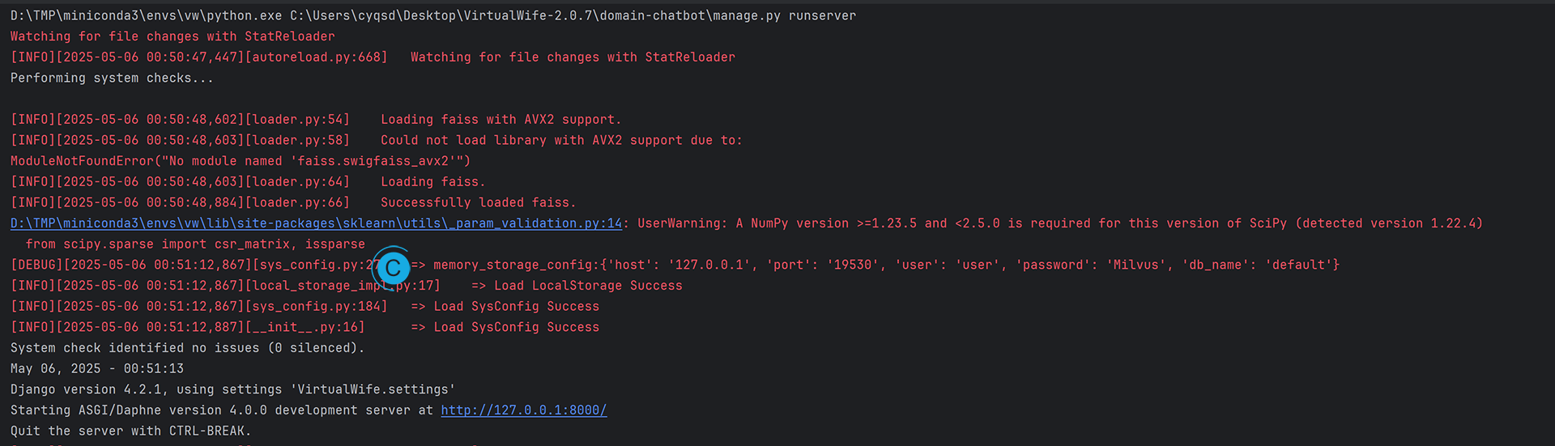Viewport: 1555px width, 446px height.
Task: Click the 'Could not load library' log line
Action: (x=560, y=141)
